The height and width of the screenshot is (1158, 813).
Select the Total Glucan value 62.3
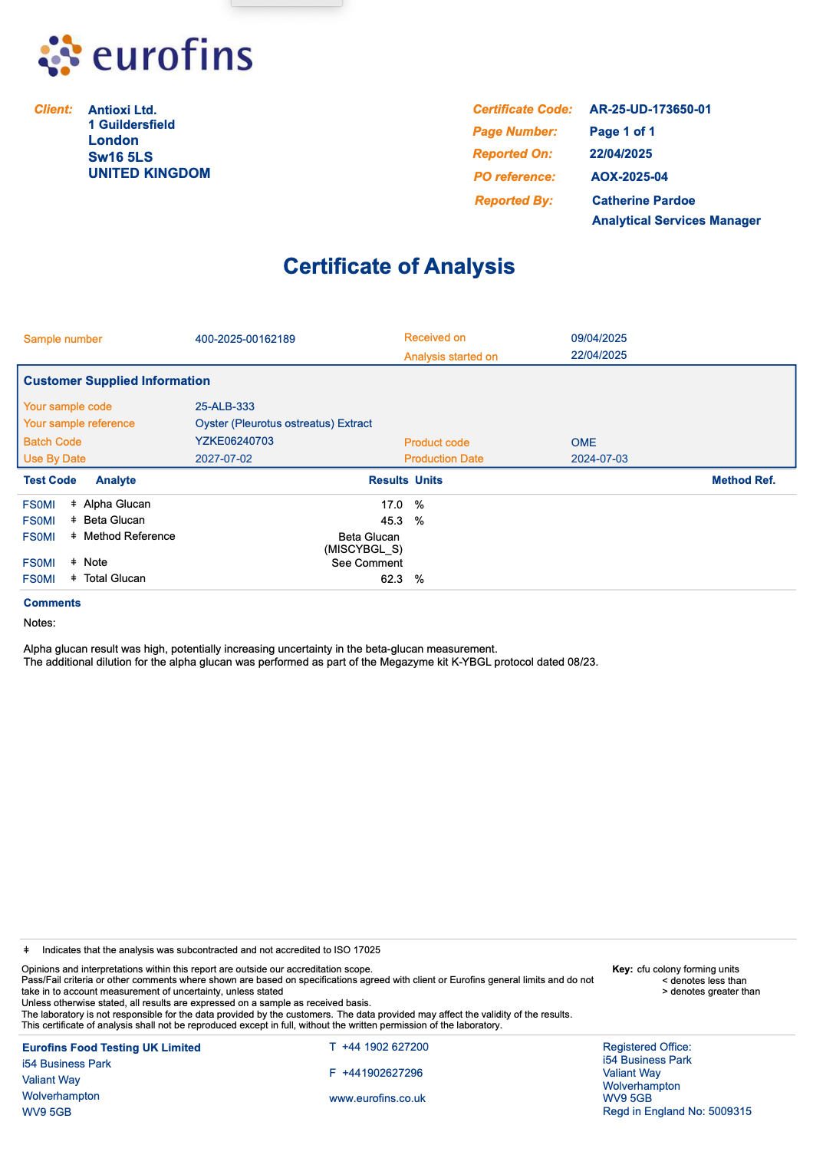click(x=391, y=579)
